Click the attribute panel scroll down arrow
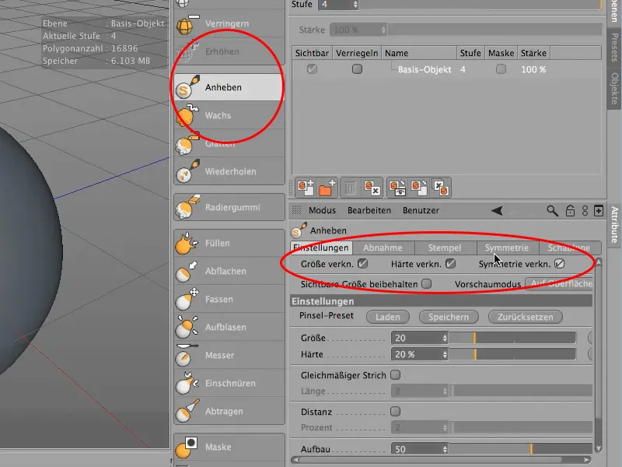The width and height of the screenshot is (622, 467). [599, 449]
